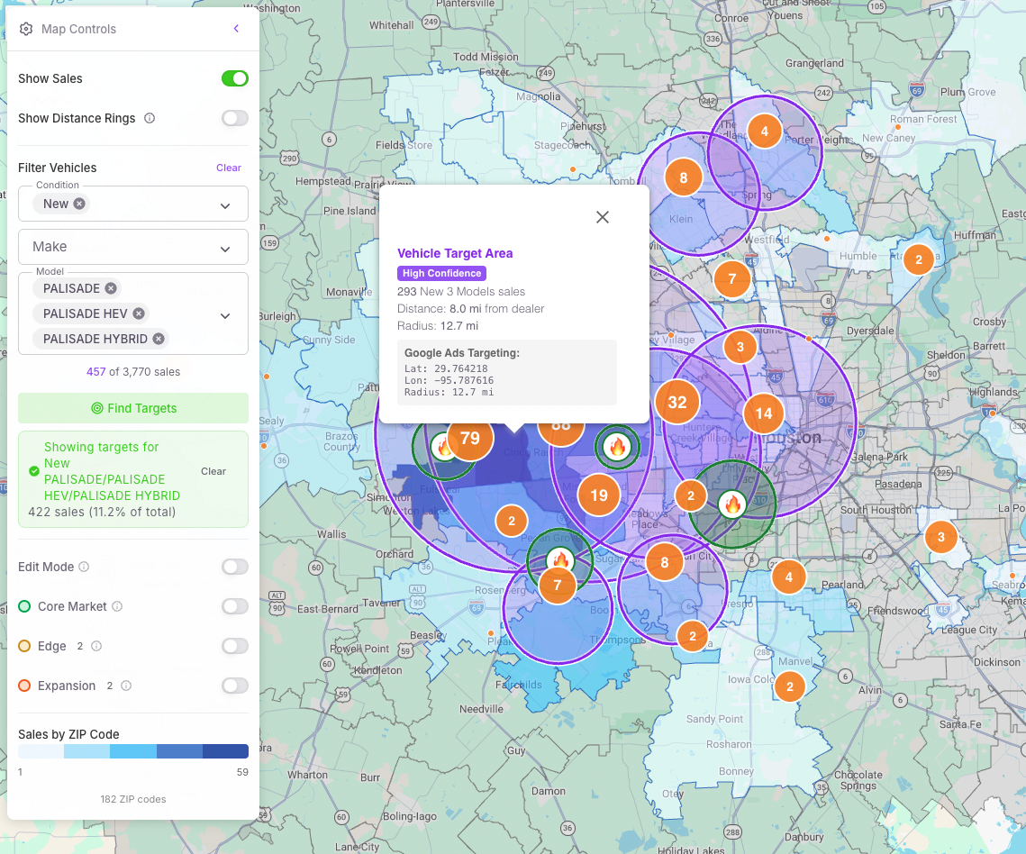Image resolution: width=1026 pixels, height=854 pixels.
Task: Click the Map Controls gear icon
Action: [27, 28]
